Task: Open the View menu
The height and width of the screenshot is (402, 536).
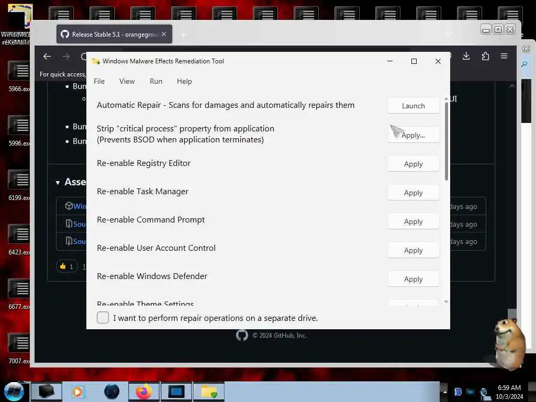Action: (127, 81)
